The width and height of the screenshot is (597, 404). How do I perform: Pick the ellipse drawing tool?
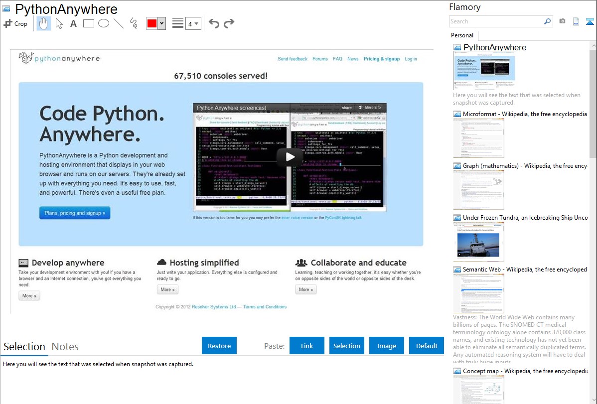coord(104,23)
